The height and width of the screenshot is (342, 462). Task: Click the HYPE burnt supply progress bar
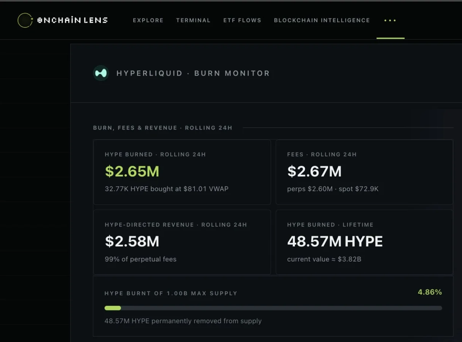click(273, 308)
